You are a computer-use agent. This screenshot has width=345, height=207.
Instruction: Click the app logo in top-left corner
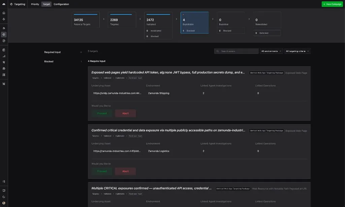[4, 4]
